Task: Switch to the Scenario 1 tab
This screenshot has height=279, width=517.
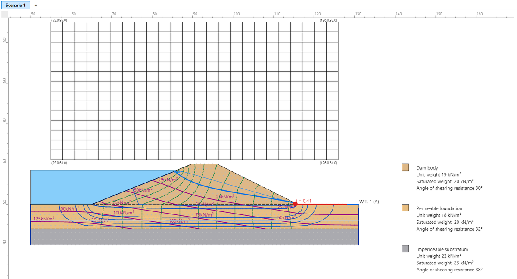Action: coord(15,5)
